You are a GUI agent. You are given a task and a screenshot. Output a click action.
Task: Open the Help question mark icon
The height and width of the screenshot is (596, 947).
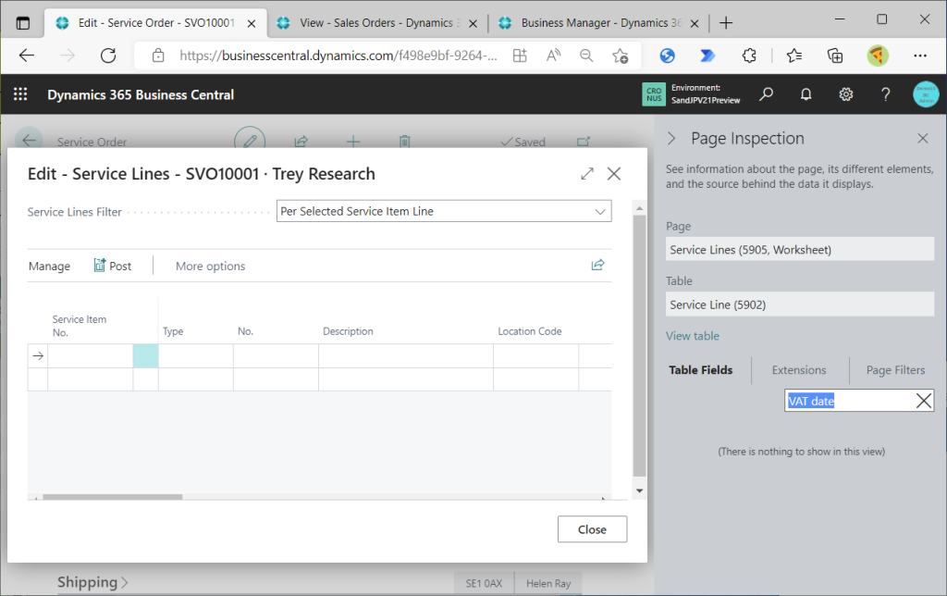[x=885, y=94]
